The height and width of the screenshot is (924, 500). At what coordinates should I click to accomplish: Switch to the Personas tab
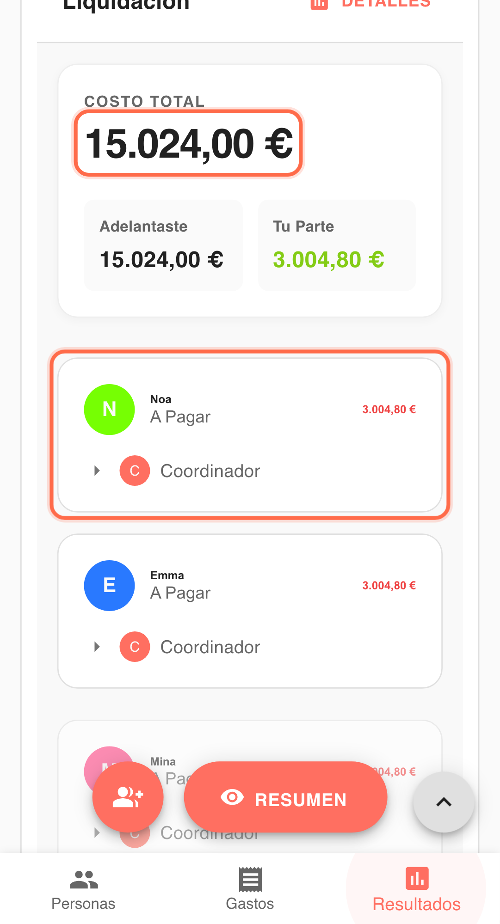pyautogui.click(x=83, y=889)
